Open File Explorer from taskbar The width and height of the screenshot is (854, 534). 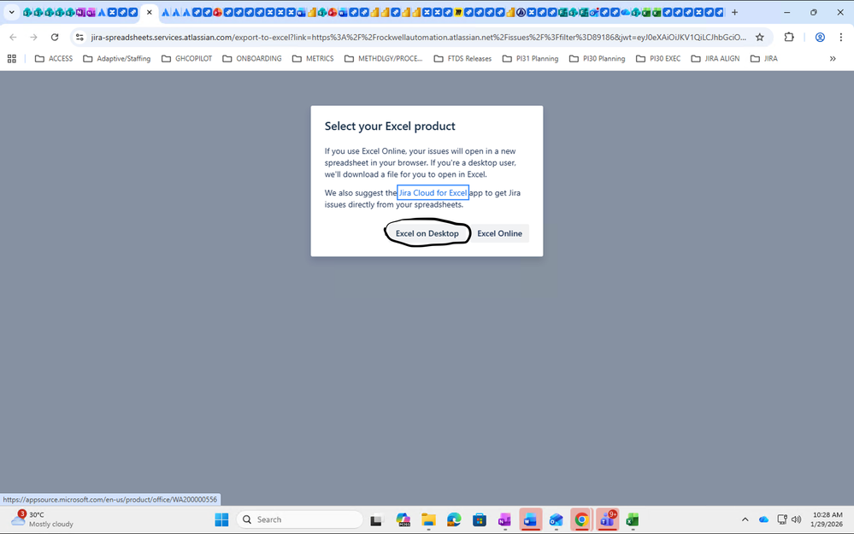(x=428, y=519)
